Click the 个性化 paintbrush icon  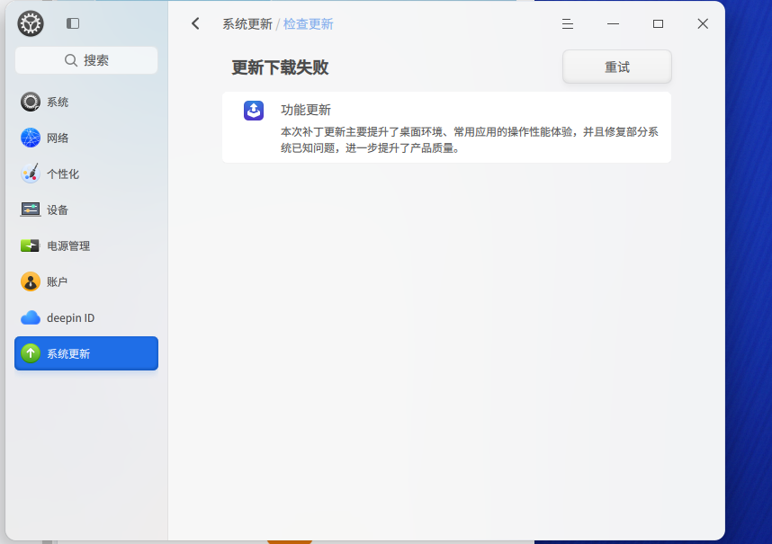31,174
